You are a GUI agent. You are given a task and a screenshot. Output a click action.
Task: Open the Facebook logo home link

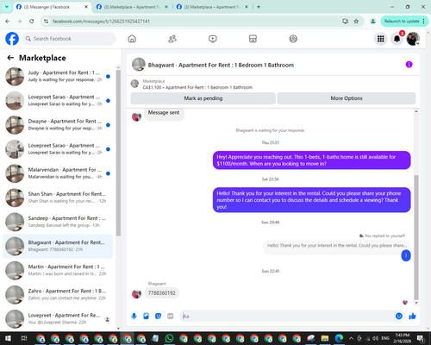point(12,39)
